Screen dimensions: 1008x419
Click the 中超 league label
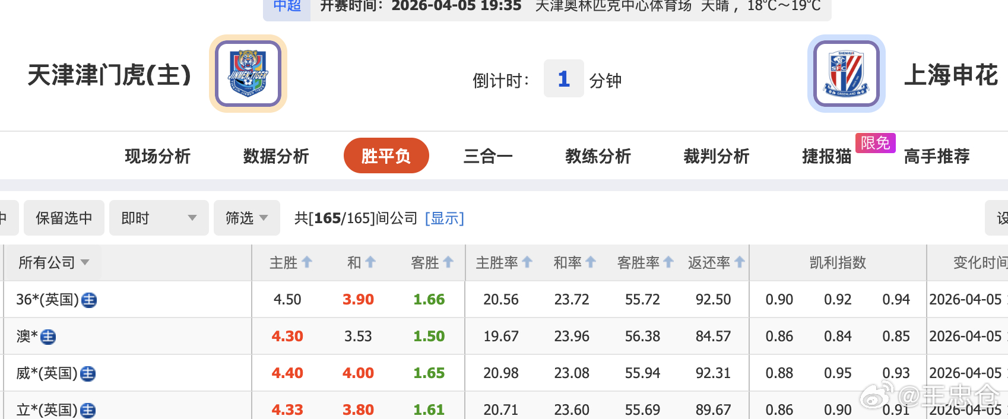287,6
